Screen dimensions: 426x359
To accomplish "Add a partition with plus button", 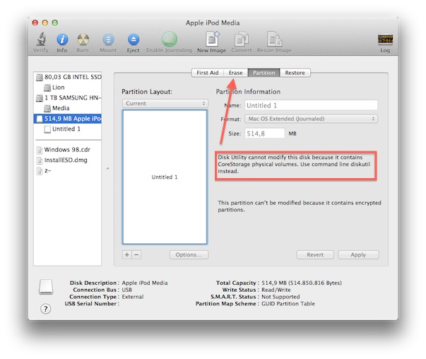I will pyautogui.click(x=127, y=255).
